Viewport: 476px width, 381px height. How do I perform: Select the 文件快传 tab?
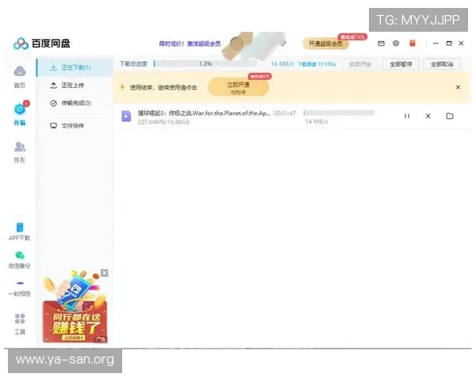pos(75,125)
